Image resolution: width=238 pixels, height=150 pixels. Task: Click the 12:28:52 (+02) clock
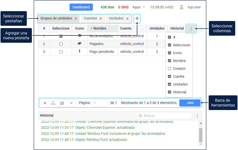[162, 7]
